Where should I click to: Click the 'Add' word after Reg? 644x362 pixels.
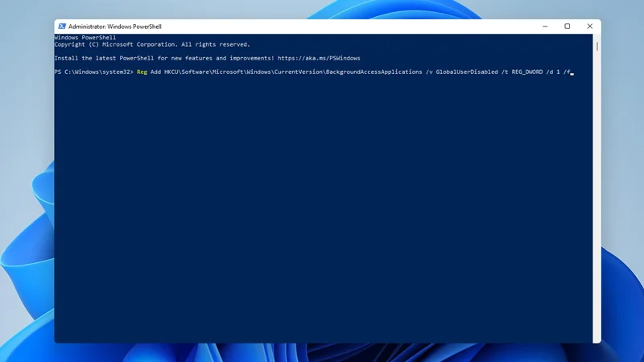point(155,72)
